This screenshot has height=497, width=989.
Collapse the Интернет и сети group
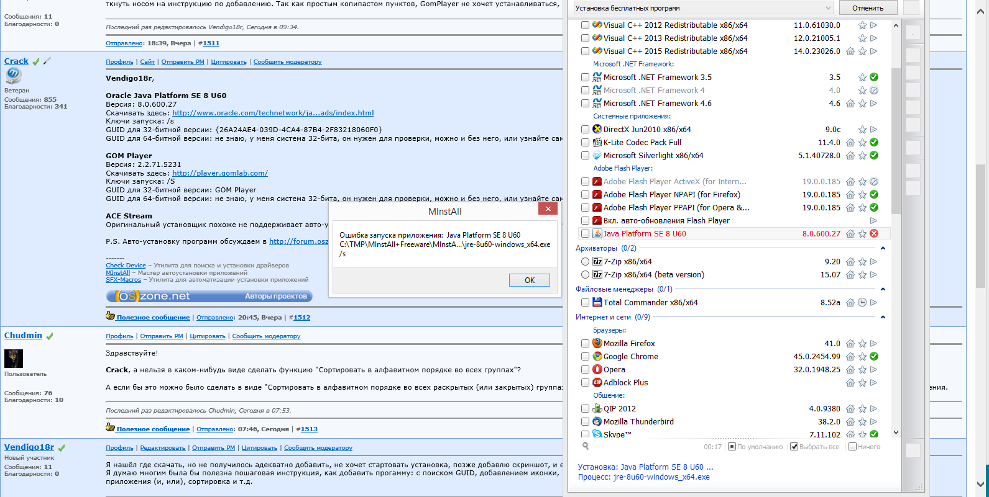coord(883,317)
